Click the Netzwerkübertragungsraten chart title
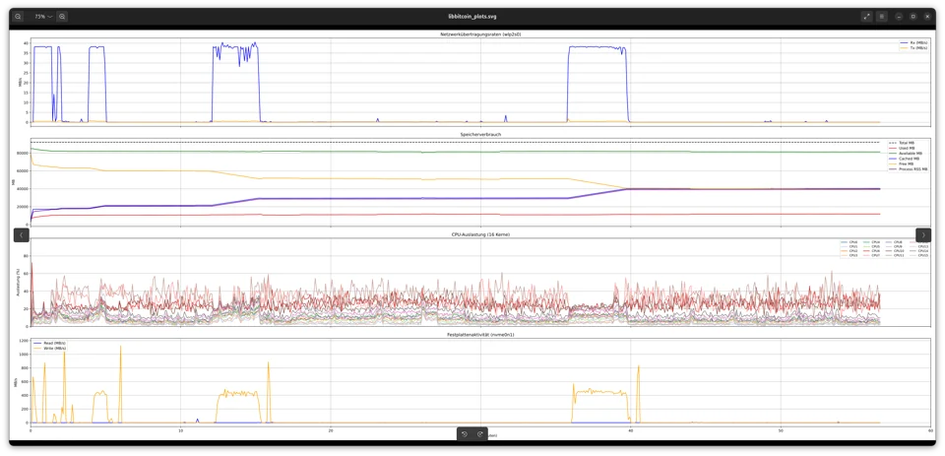This screenshot has height=456, width=945. click(x=480, y=34)
